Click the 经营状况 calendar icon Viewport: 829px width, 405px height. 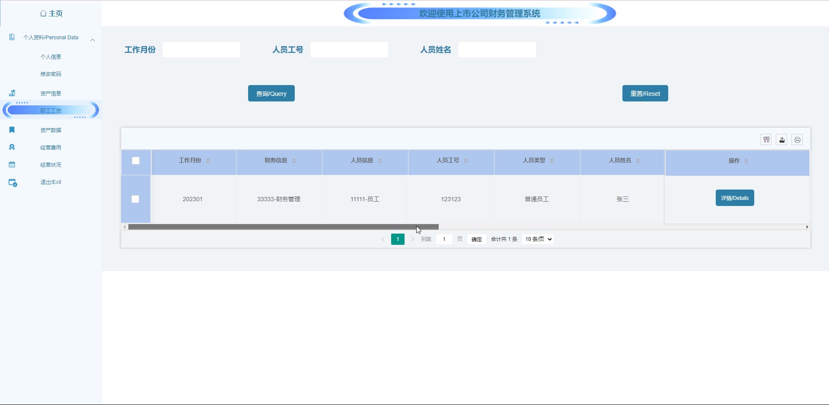(12, 165)
